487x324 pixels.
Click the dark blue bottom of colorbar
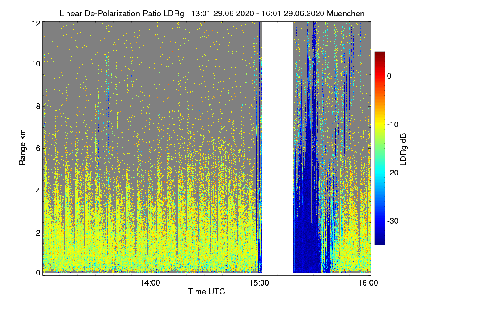tap(379, 240)
